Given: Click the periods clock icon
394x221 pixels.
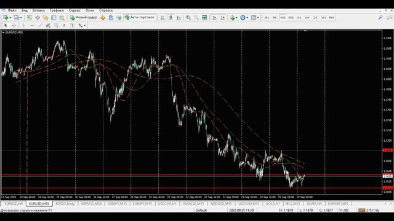Looking at the screenshot, I should [243, 18].
